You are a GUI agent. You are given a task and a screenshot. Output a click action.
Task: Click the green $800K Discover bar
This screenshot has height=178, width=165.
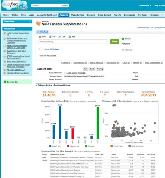click(98, 123)
